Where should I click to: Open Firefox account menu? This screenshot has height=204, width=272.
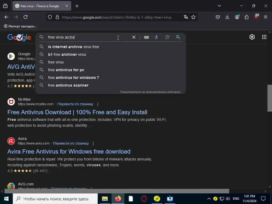point(237,17)
